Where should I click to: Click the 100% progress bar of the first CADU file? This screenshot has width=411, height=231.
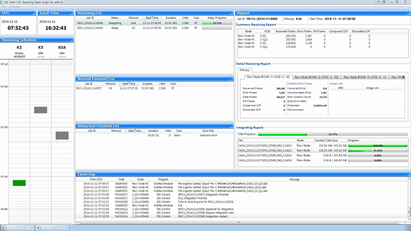[x=378, y=146]
